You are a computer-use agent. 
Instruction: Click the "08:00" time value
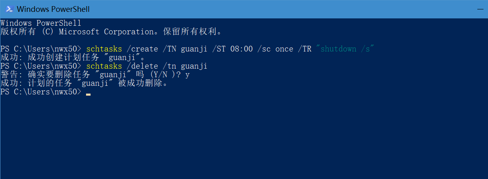[241, 49]
